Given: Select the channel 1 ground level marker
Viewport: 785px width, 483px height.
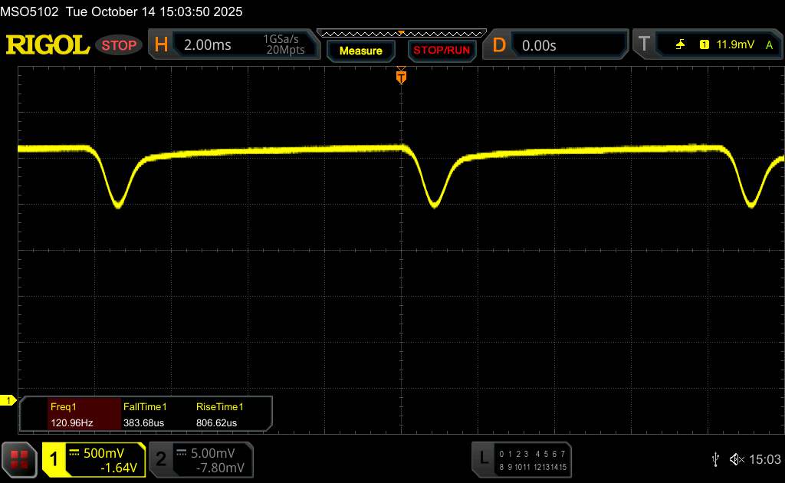Looking at the screenshot, I should (x=9, y=400).
